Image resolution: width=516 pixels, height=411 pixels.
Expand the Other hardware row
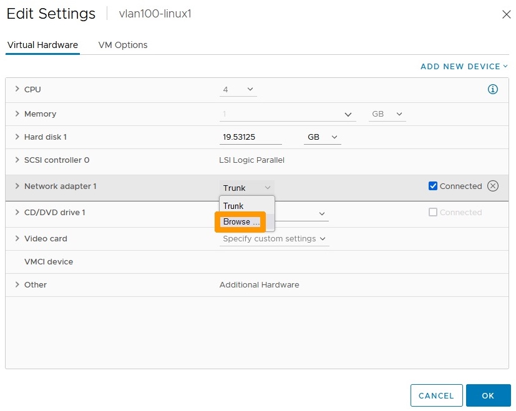(x=17, y=284)
